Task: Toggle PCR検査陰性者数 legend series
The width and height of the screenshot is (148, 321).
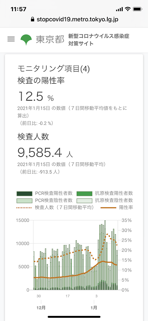Action: point(44,200)
